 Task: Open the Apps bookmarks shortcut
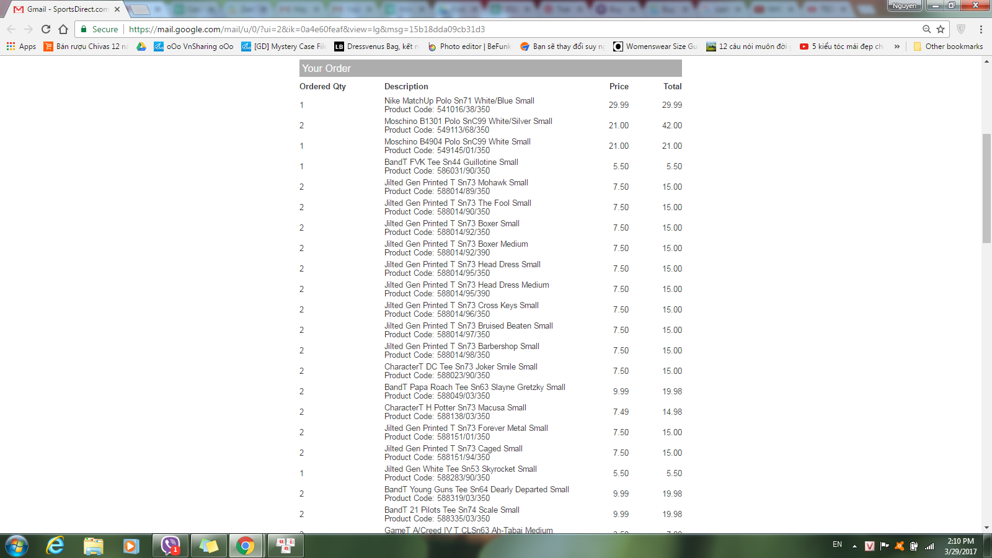click(x=21, y=46)
